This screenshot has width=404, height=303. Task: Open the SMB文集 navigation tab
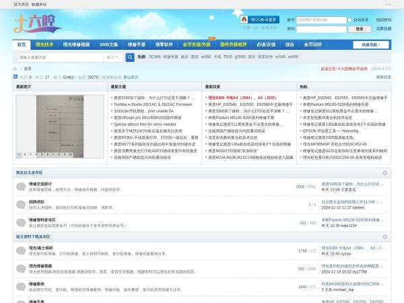(108, 44)
